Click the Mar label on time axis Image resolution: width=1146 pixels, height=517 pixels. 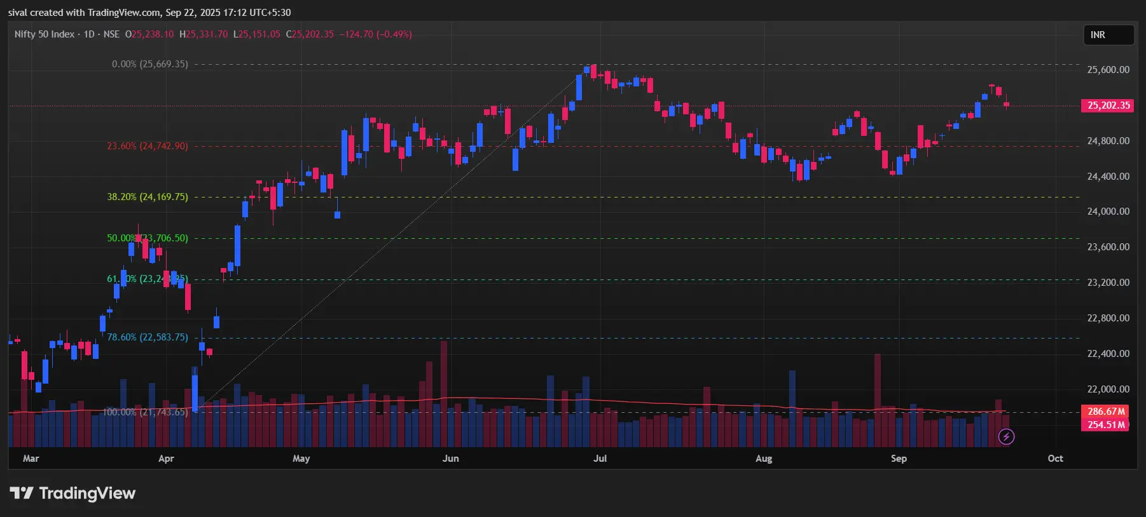[31, 459]
